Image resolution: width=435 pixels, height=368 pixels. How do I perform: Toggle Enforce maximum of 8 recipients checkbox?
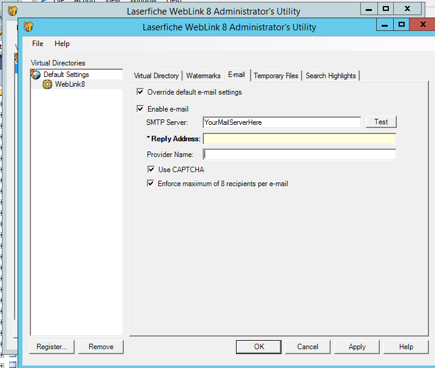point(152,184)
